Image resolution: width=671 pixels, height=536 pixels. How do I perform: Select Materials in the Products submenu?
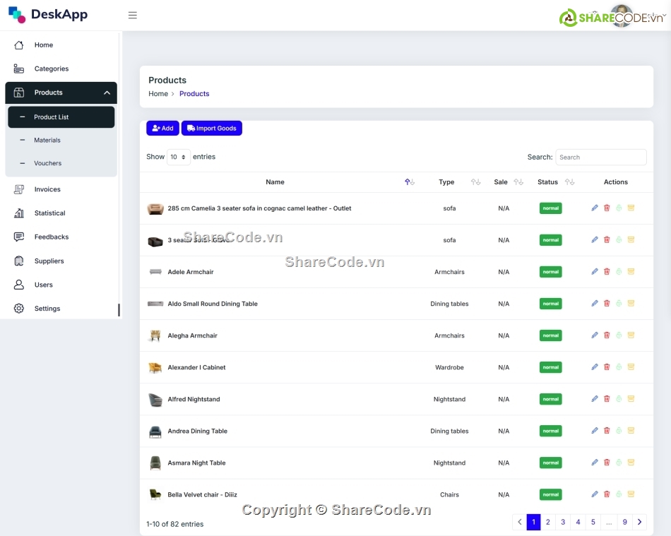(x=61, y=141)
